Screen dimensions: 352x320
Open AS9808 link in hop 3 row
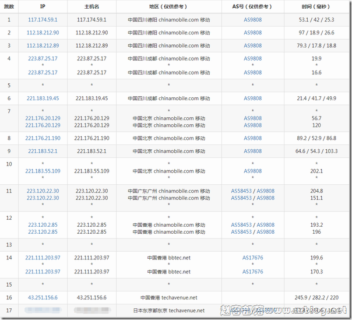(253, 45)
